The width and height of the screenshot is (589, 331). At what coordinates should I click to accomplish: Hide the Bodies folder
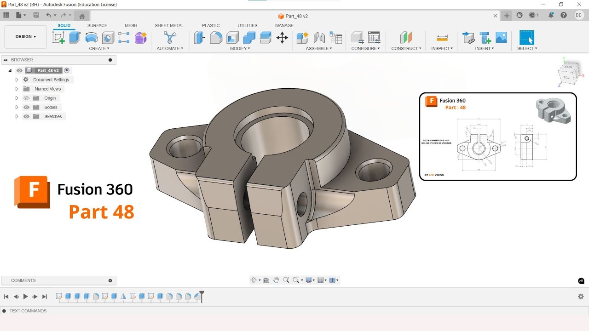27,107
